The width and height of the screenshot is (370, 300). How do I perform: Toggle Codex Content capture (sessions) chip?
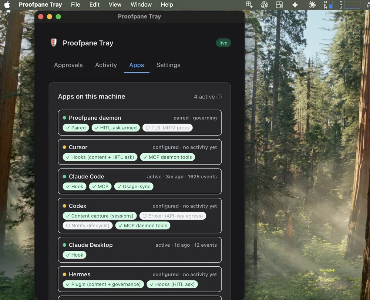100,216
